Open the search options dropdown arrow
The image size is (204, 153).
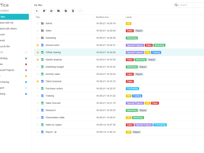(x=179, y=5)
